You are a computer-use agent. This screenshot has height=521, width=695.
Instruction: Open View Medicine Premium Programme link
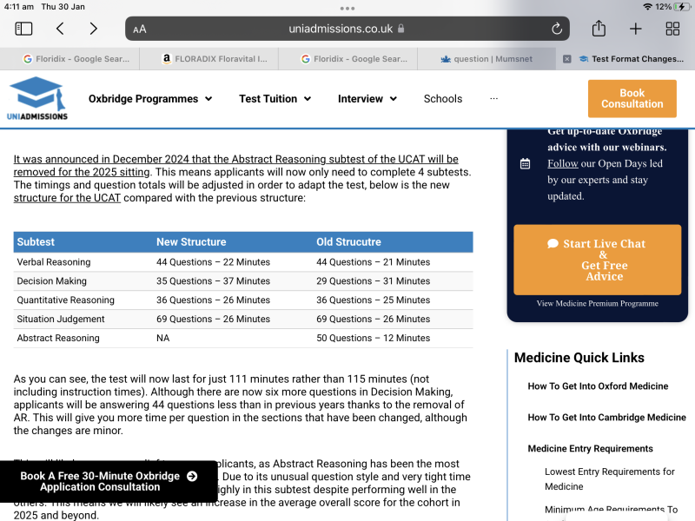(597, 303)
